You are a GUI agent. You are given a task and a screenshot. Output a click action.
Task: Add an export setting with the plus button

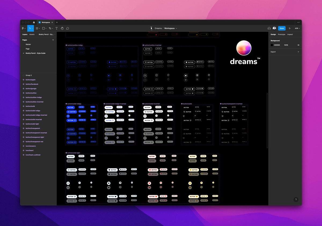[298, 52]
